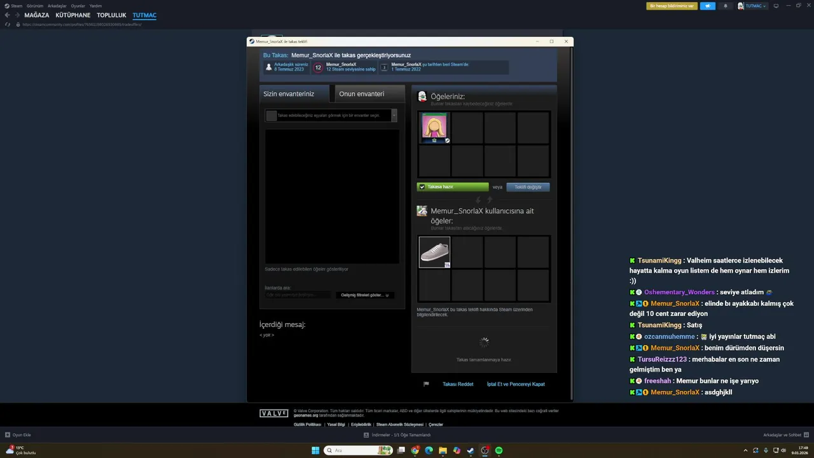
Task: Open Steam notifications bell
Action: [726, 6]
